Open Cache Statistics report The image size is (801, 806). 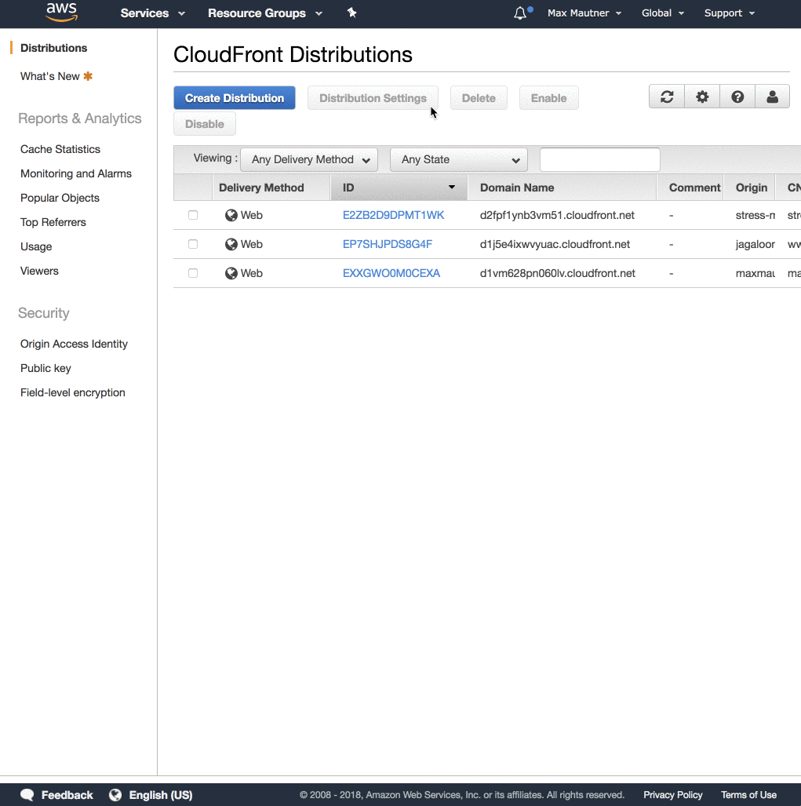click(x=60, y=149)
